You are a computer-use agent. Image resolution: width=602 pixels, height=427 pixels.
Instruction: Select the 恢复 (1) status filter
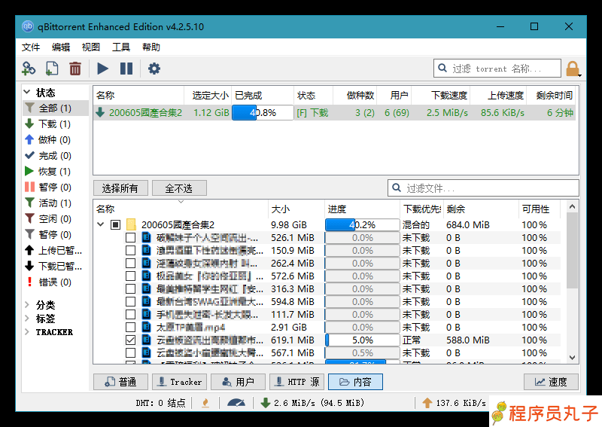tap(55, 172)
